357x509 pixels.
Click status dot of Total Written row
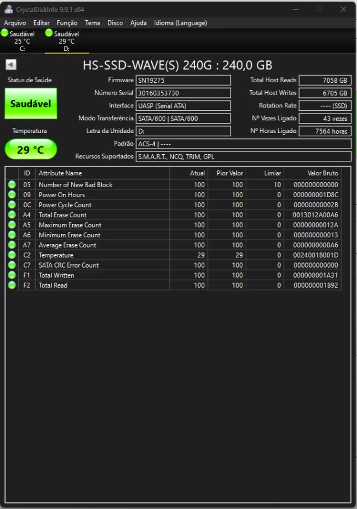12,275
